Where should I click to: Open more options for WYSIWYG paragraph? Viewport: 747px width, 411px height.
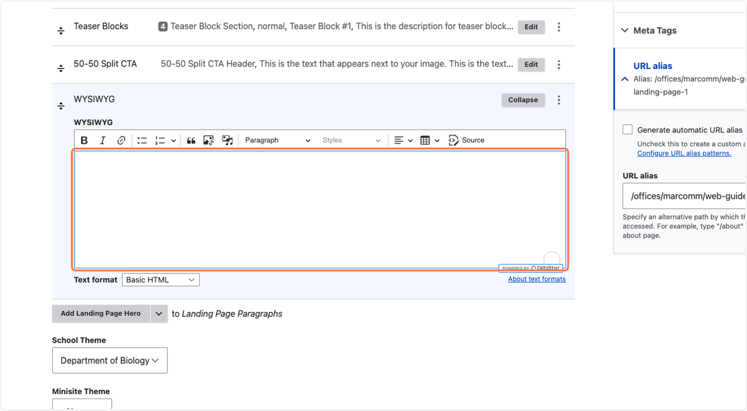click(559, 100)
